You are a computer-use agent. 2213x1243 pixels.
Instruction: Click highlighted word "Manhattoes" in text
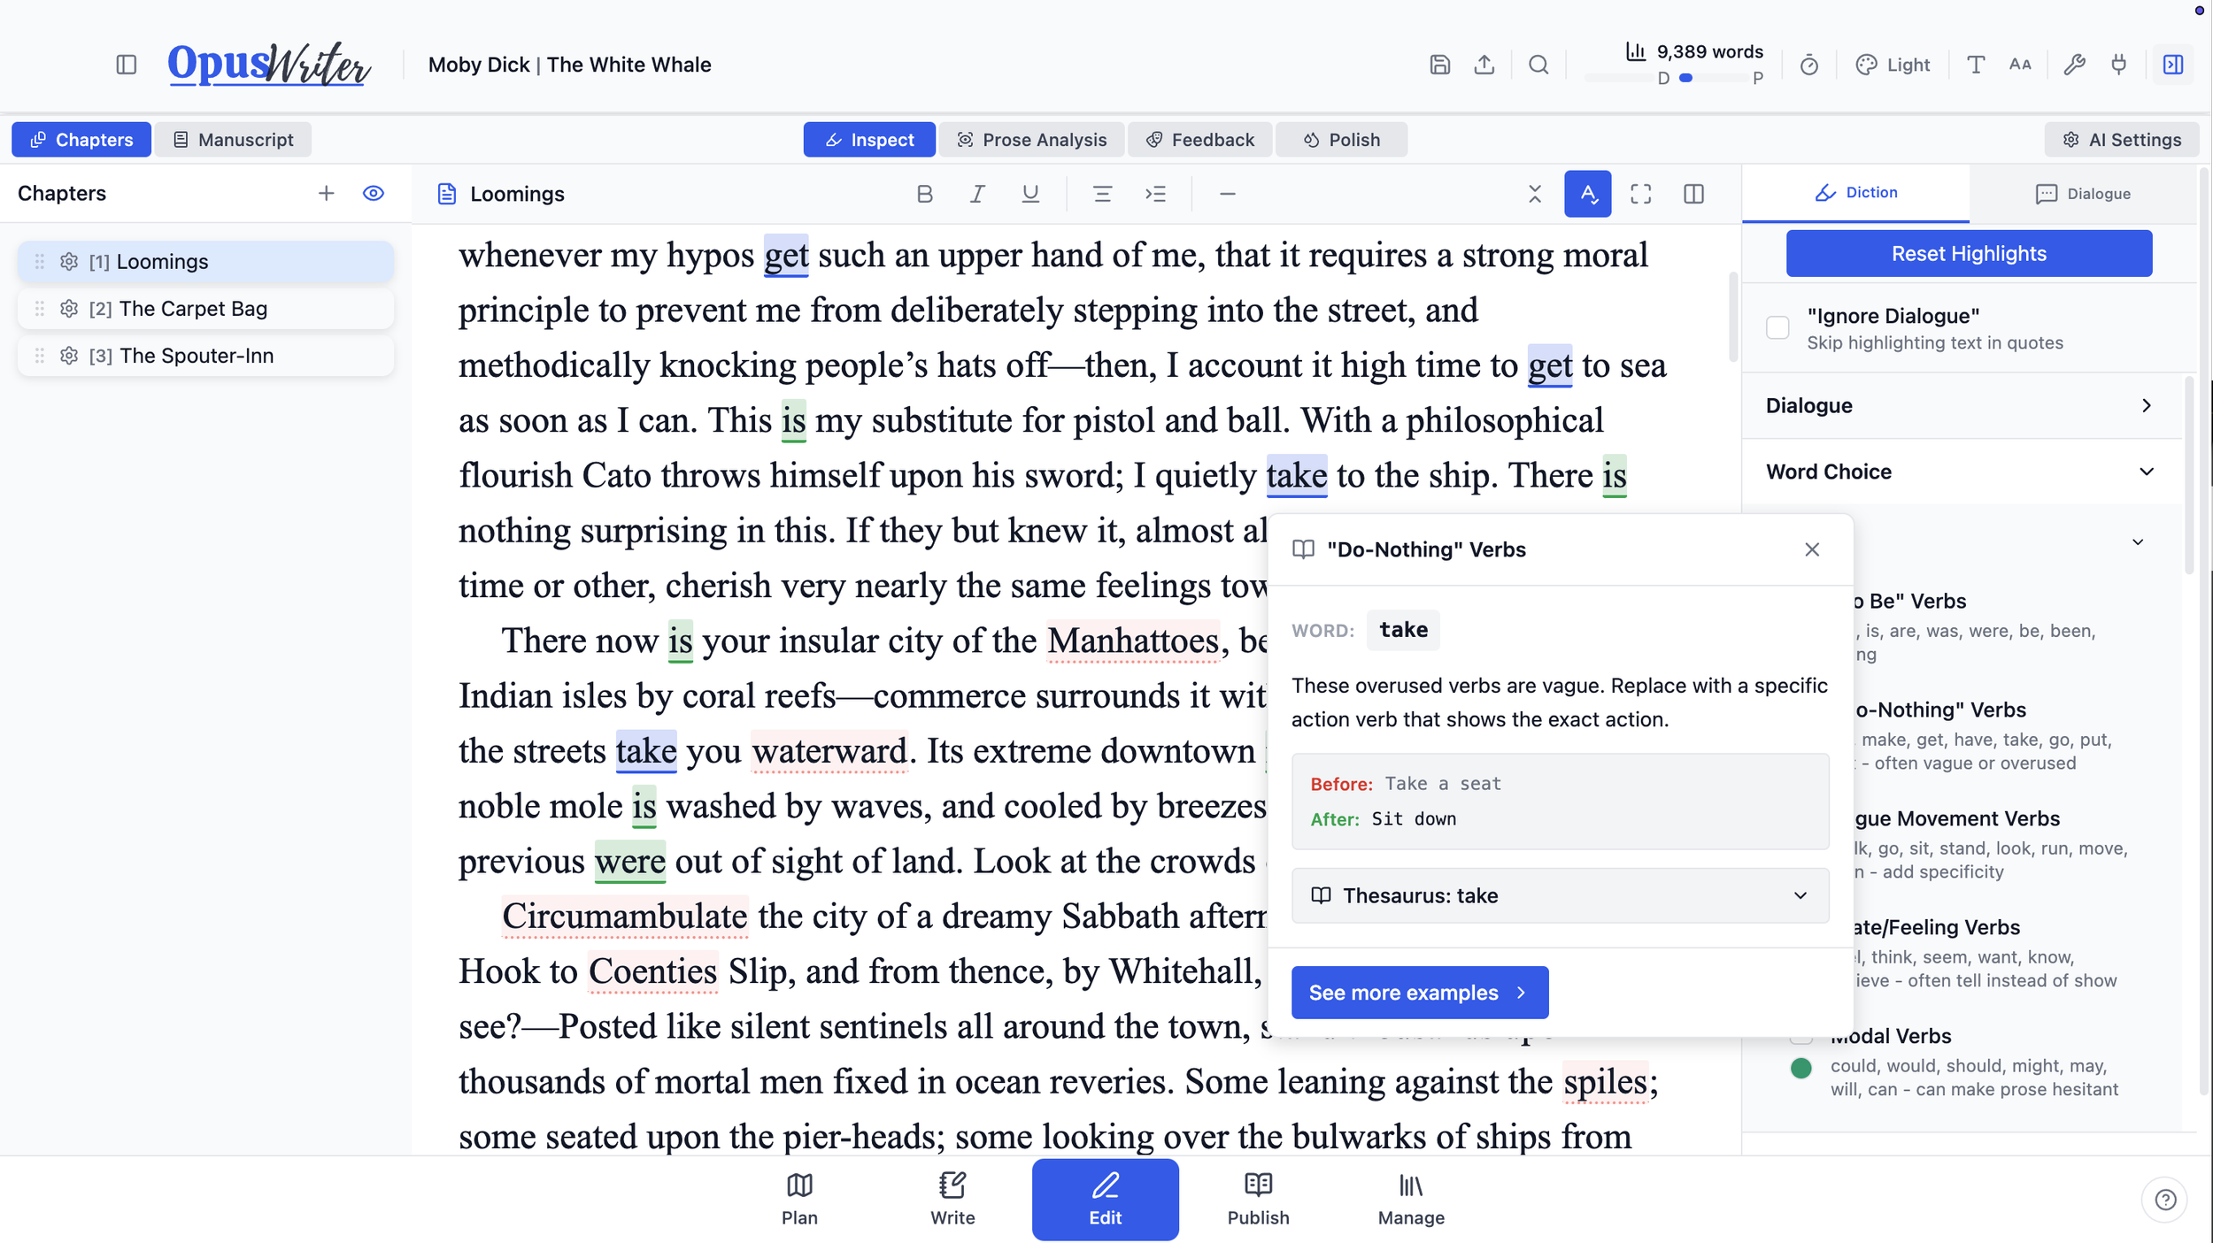pos(1133,641)
